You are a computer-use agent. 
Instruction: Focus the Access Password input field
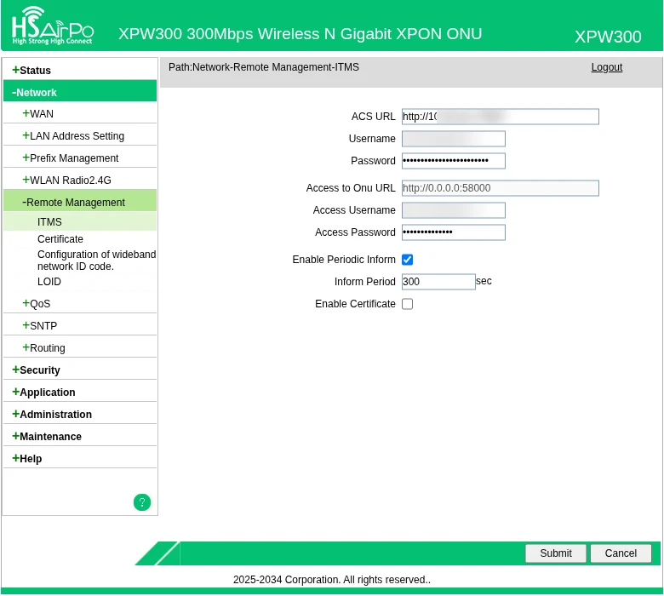tap(453, 232)
